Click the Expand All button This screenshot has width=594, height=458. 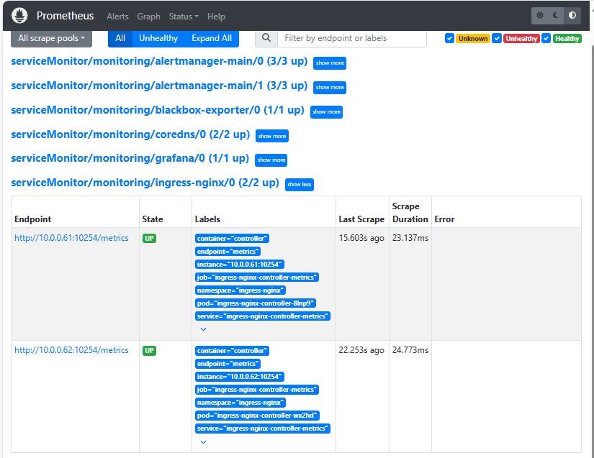tap(212, 38)
